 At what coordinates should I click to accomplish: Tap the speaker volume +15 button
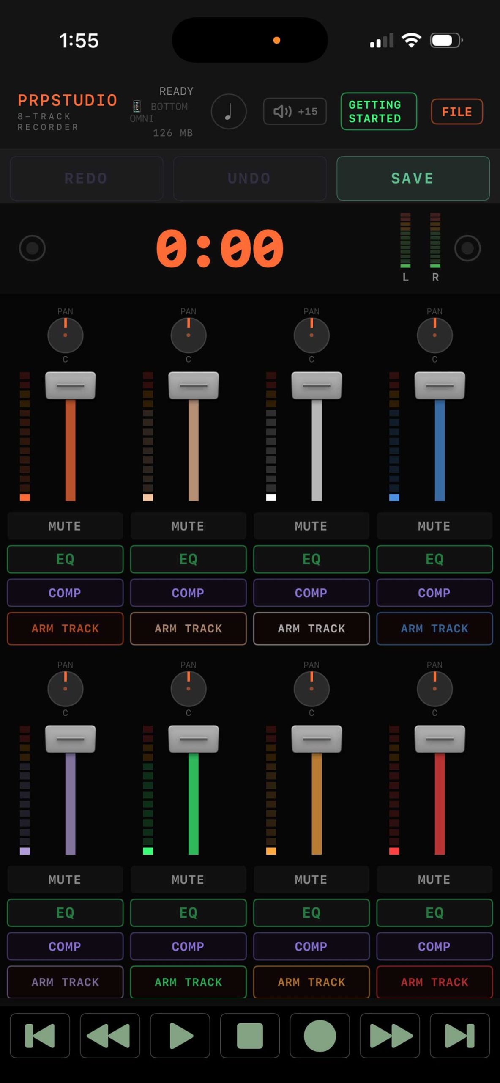[295, 112]
